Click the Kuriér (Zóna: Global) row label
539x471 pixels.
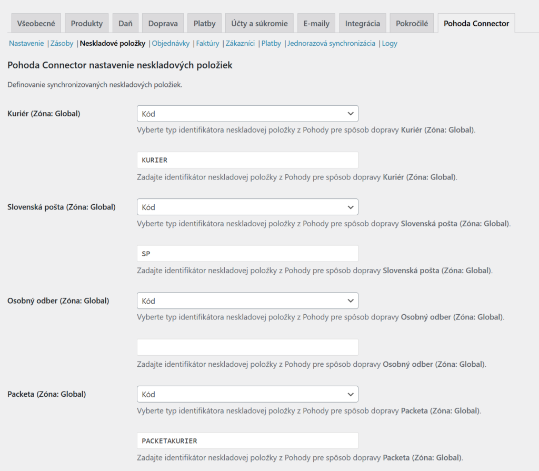pos(44,114)
